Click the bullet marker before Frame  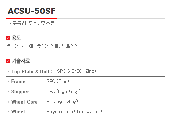(8, 82)
